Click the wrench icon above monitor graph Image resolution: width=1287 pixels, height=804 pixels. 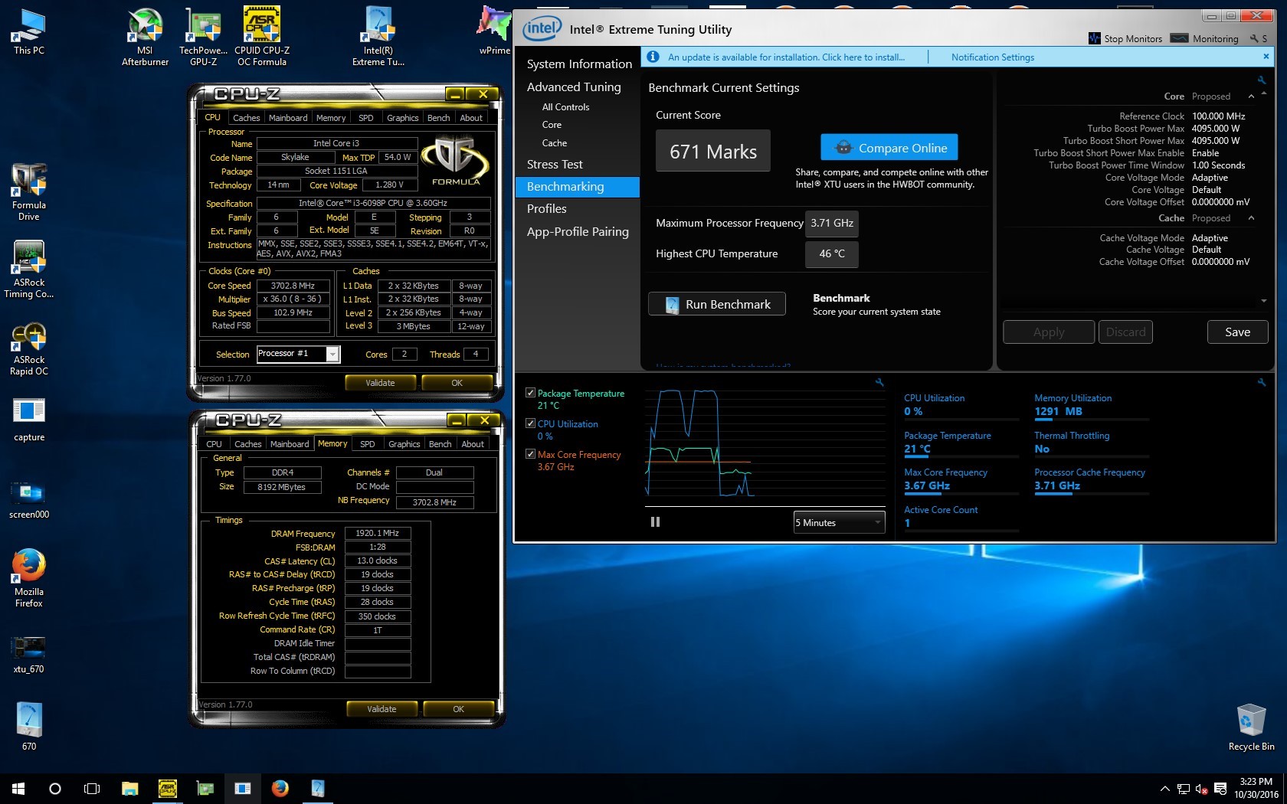pyautogui.click(x=879, y=382)
